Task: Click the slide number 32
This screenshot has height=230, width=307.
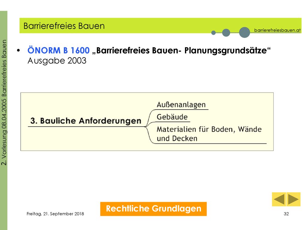Action: tap(286, 214)
